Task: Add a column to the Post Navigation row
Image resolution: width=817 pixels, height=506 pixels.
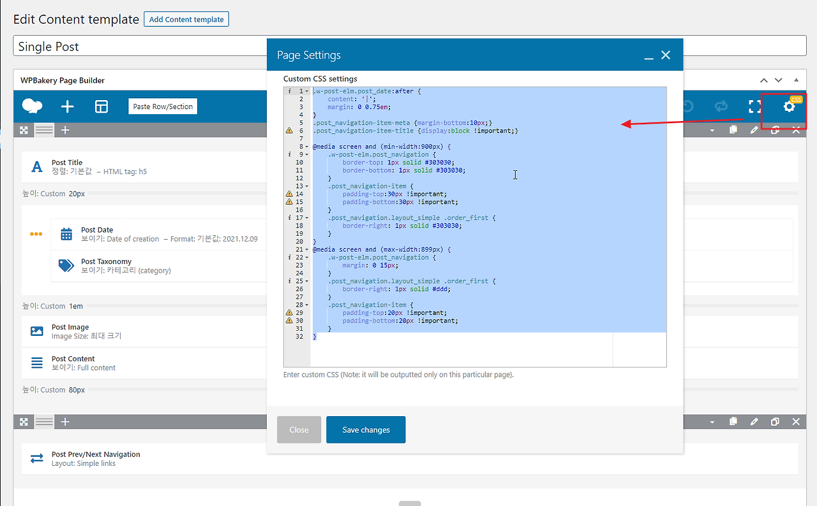Action: click(x=65, y=422)
